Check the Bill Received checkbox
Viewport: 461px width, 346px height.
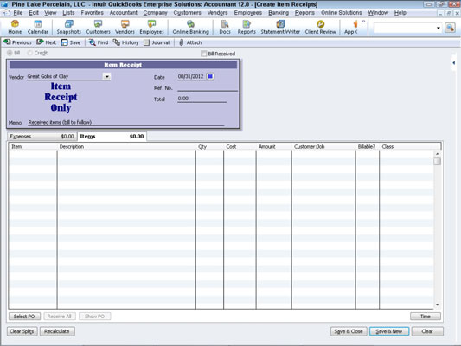(x=203, y=54)
